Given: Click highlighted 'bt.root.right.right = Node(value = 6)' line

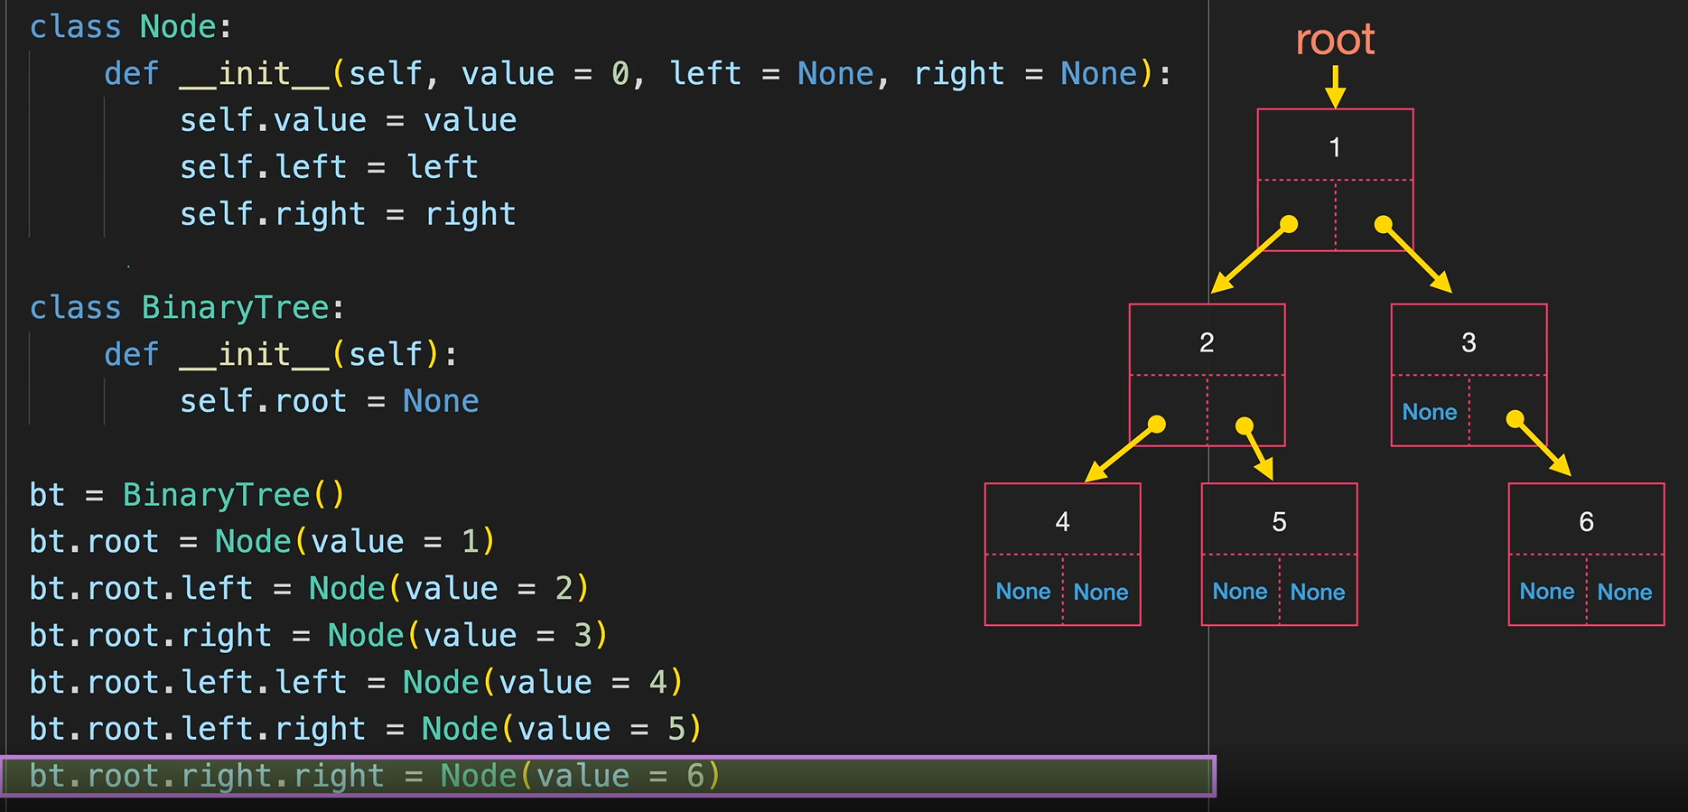Looking at the screenshot, I should point(609,777).
